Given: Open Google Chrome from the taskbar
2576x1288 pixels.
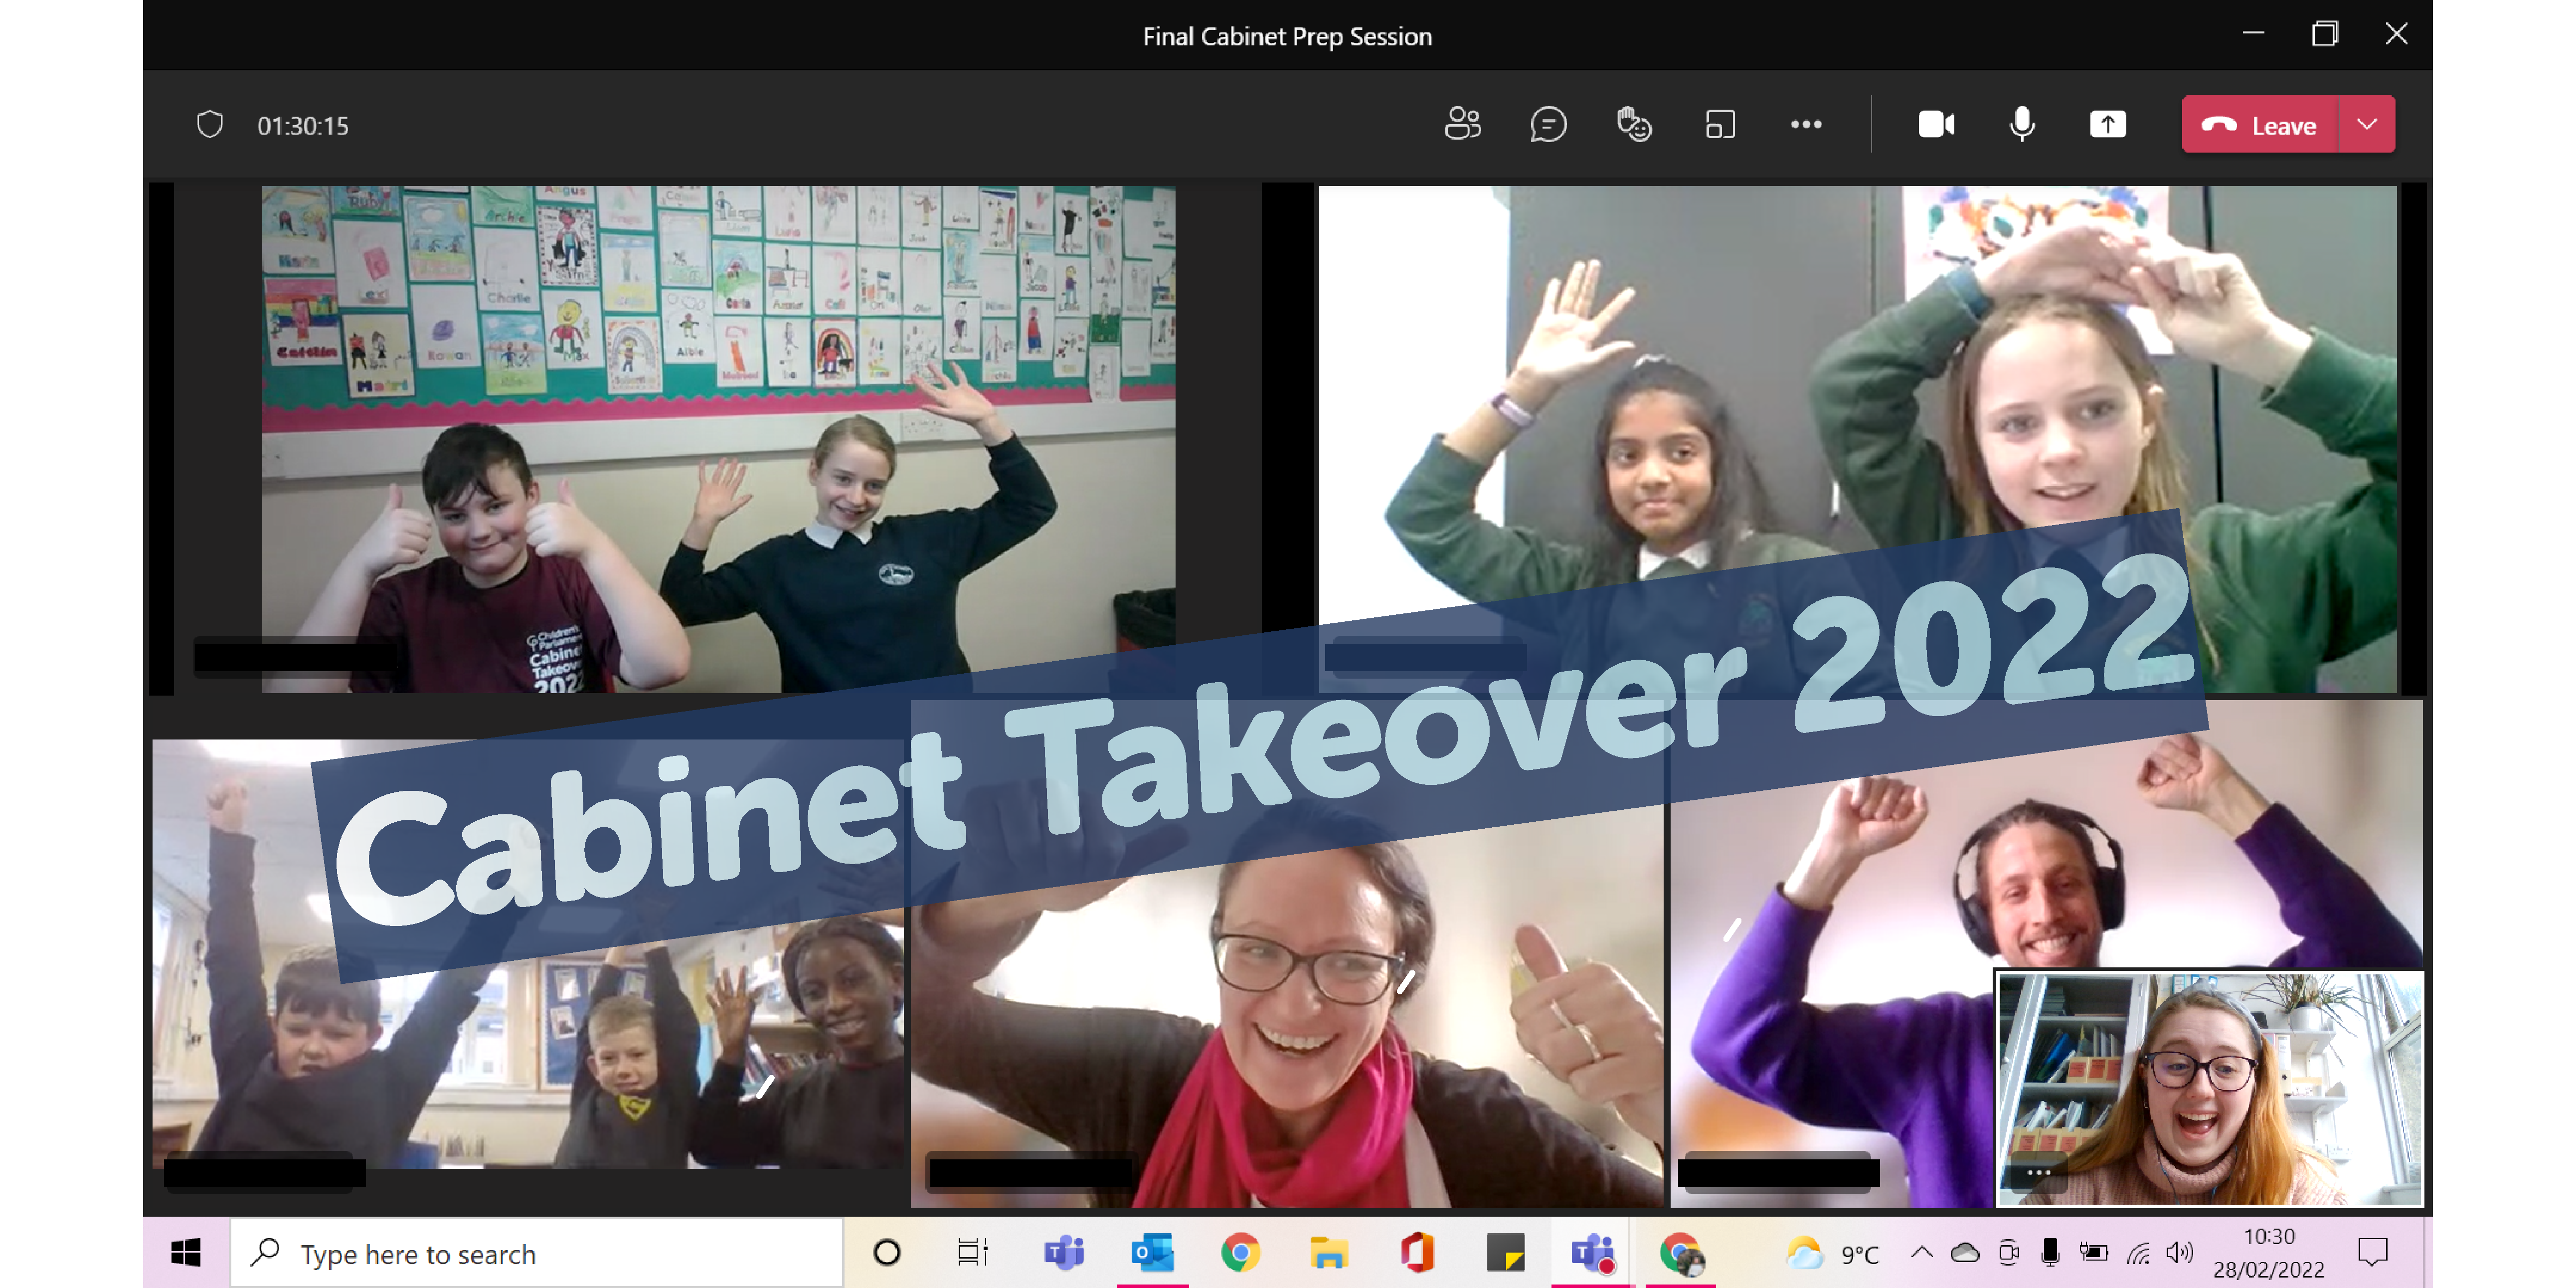Looking at the screenshot, I should coord(1240,1253).
